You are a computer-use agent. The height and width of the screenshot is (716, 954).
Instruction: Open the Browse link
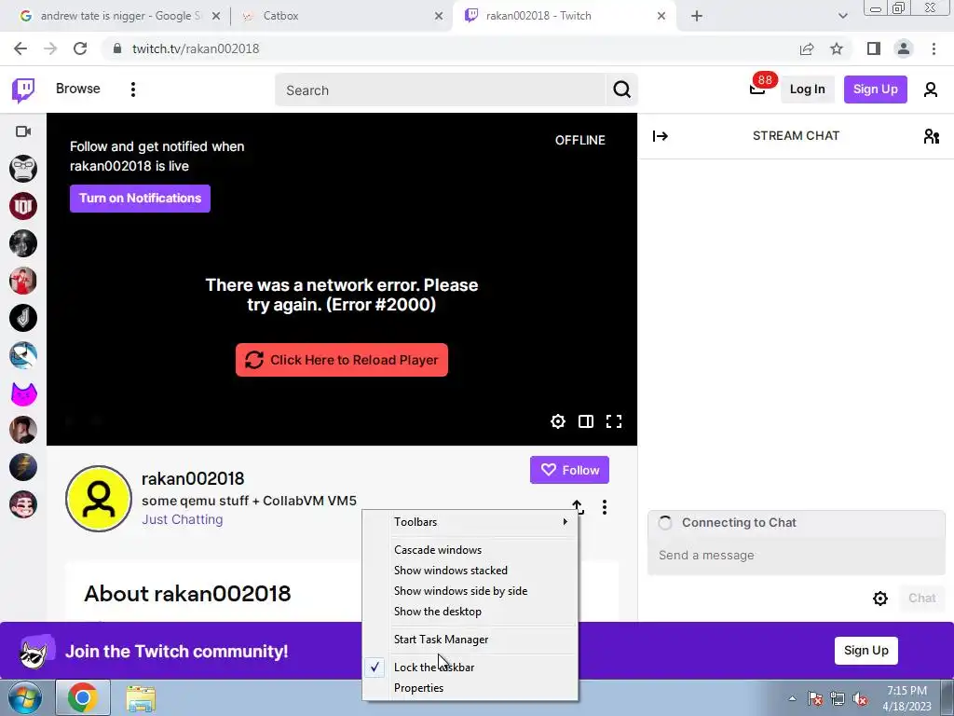pyautogui.click(x=78, y=89)
